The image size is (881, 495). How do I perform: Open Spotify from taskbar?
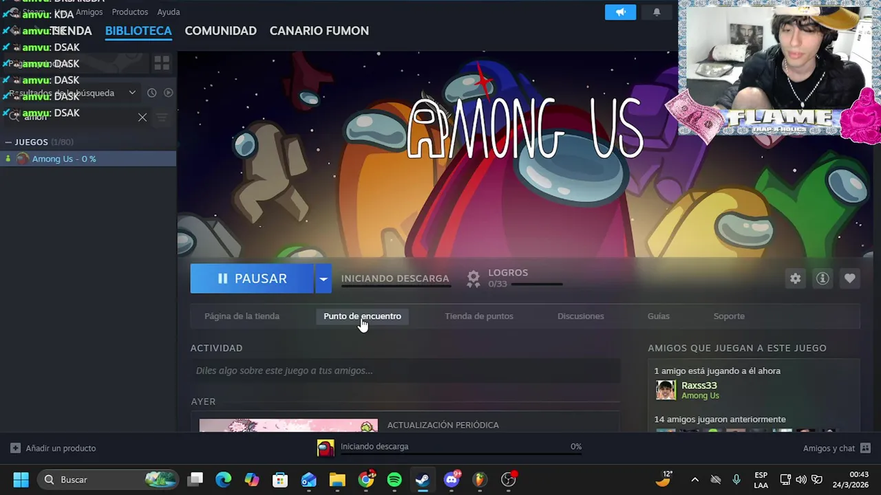pyautogui.click(x=394, y=479)
